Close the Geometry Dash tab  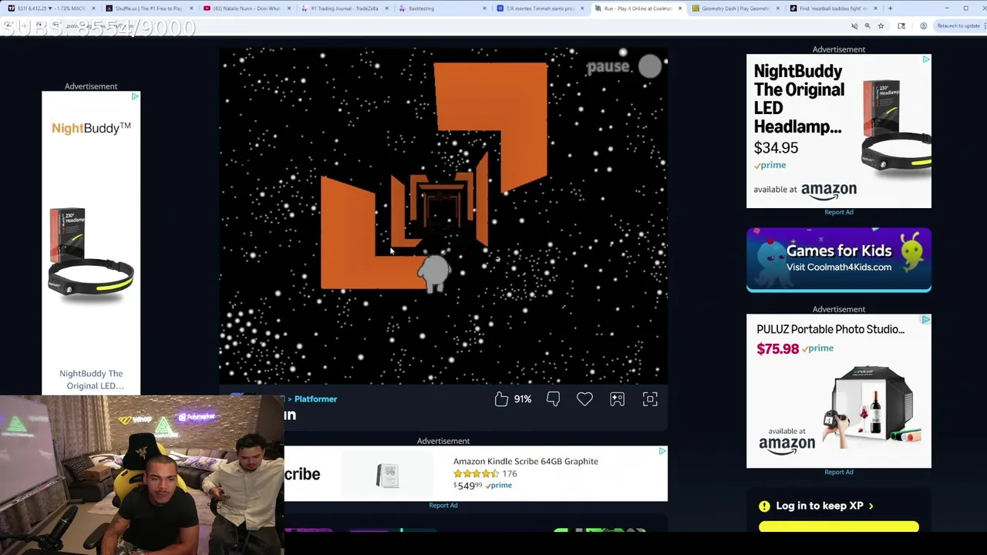coord(777,8)
